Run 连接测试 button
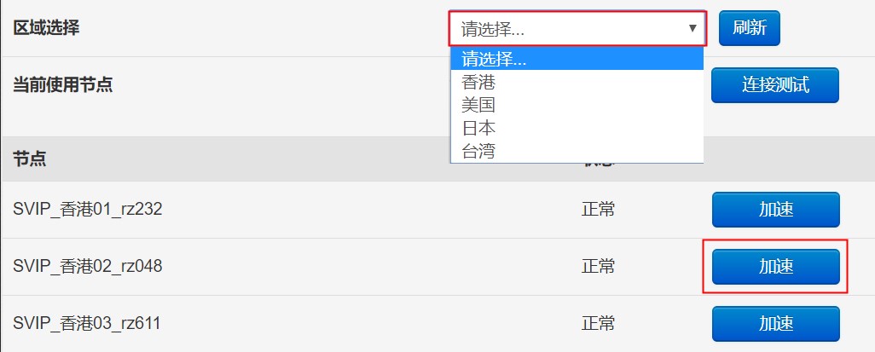 (x=775, y=85)
